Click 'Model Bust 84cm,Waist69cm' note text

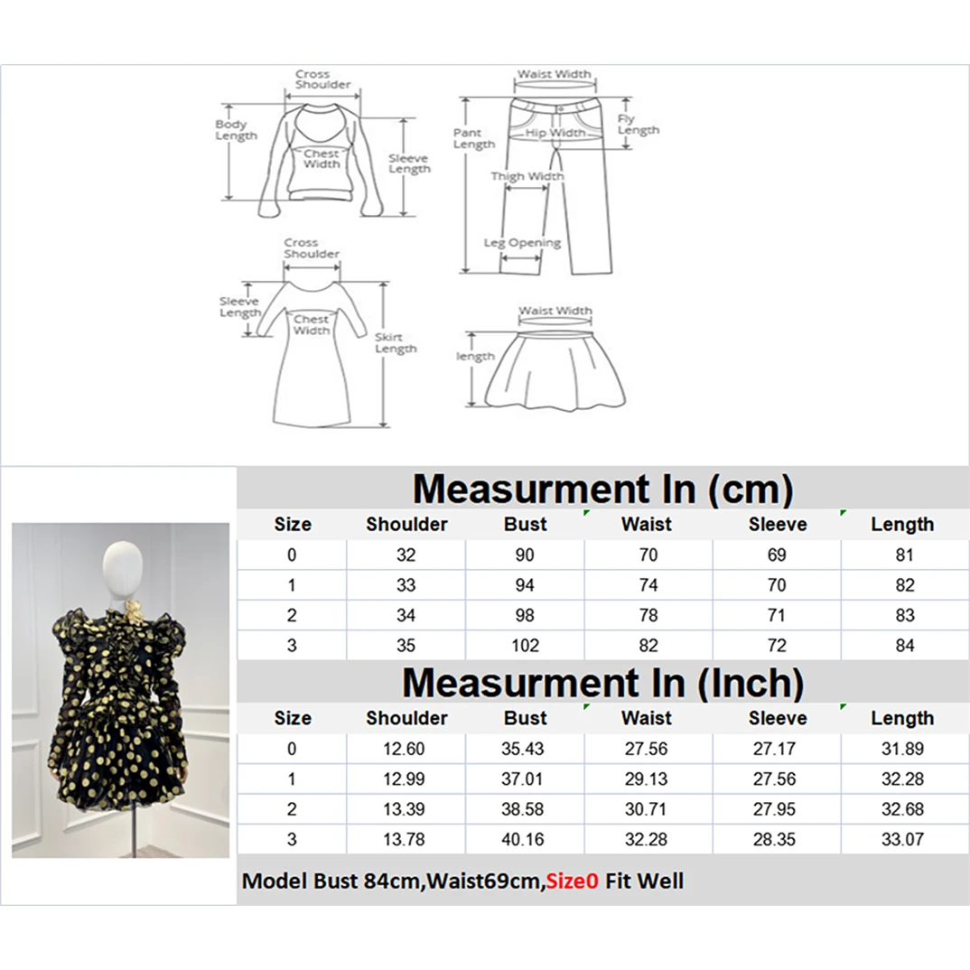pos(394,881)
